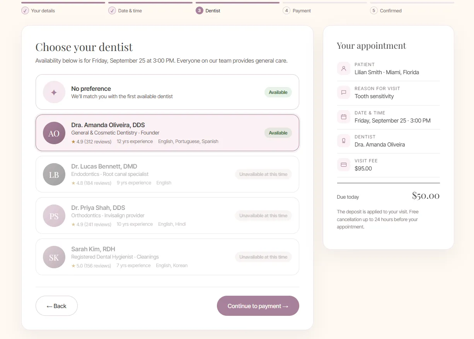Image resolution: width=474 pixels, height=339 pixels.
Task: Click the star rating icon for Sarah Kim
Action: [73, 266]
